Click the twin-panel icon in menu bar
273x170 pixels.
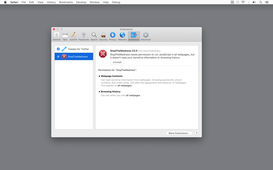pos(232,2)
